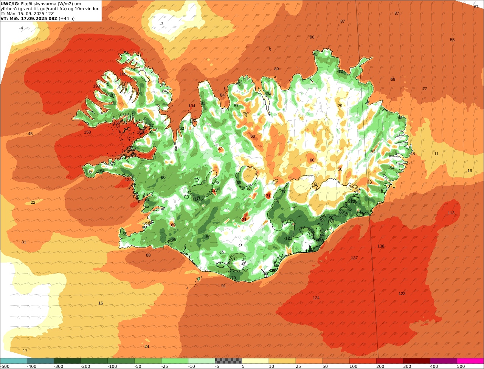This screenshot has width=484, height=369.
Task: Select the map value 55 in the northeast
Action: pyautogui.click(x=452, y=40)
